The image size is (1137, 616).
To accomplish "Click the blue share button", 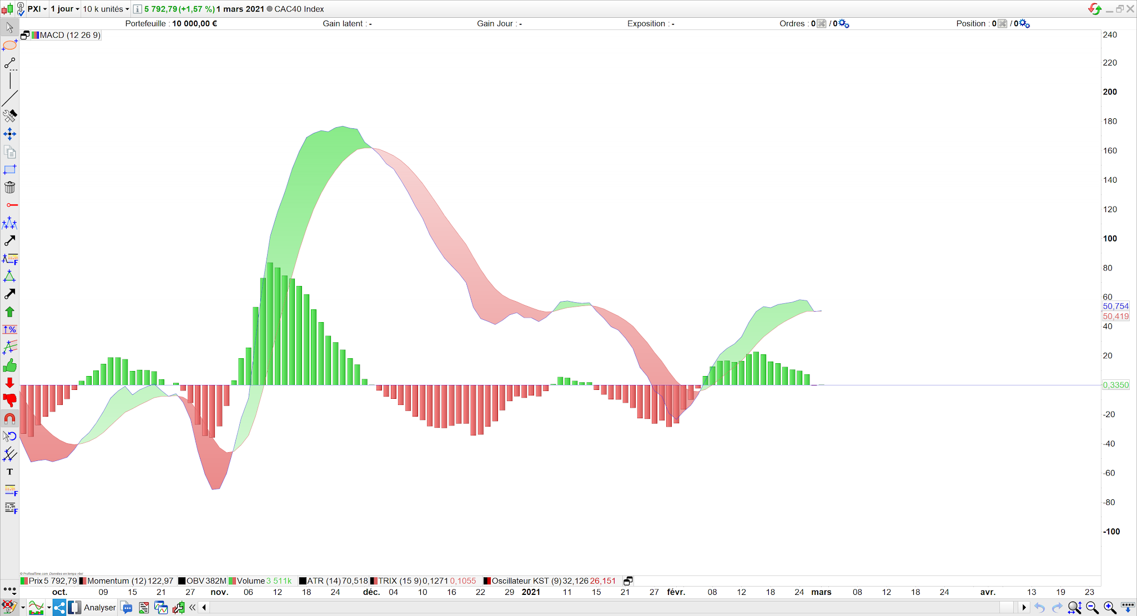I will [59, 607].
